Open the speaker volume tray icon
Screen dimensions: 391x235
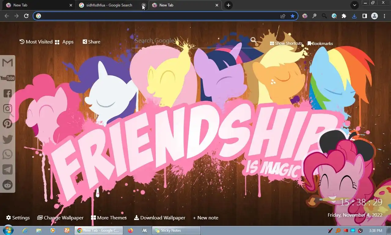[x=360, y=231]
